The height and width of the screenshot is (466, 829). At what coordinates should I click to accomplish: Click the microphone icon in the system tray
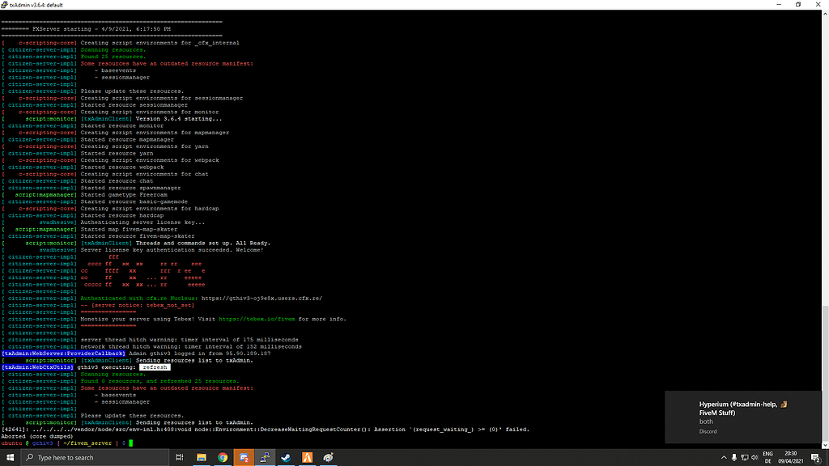[x=734, y=457]
